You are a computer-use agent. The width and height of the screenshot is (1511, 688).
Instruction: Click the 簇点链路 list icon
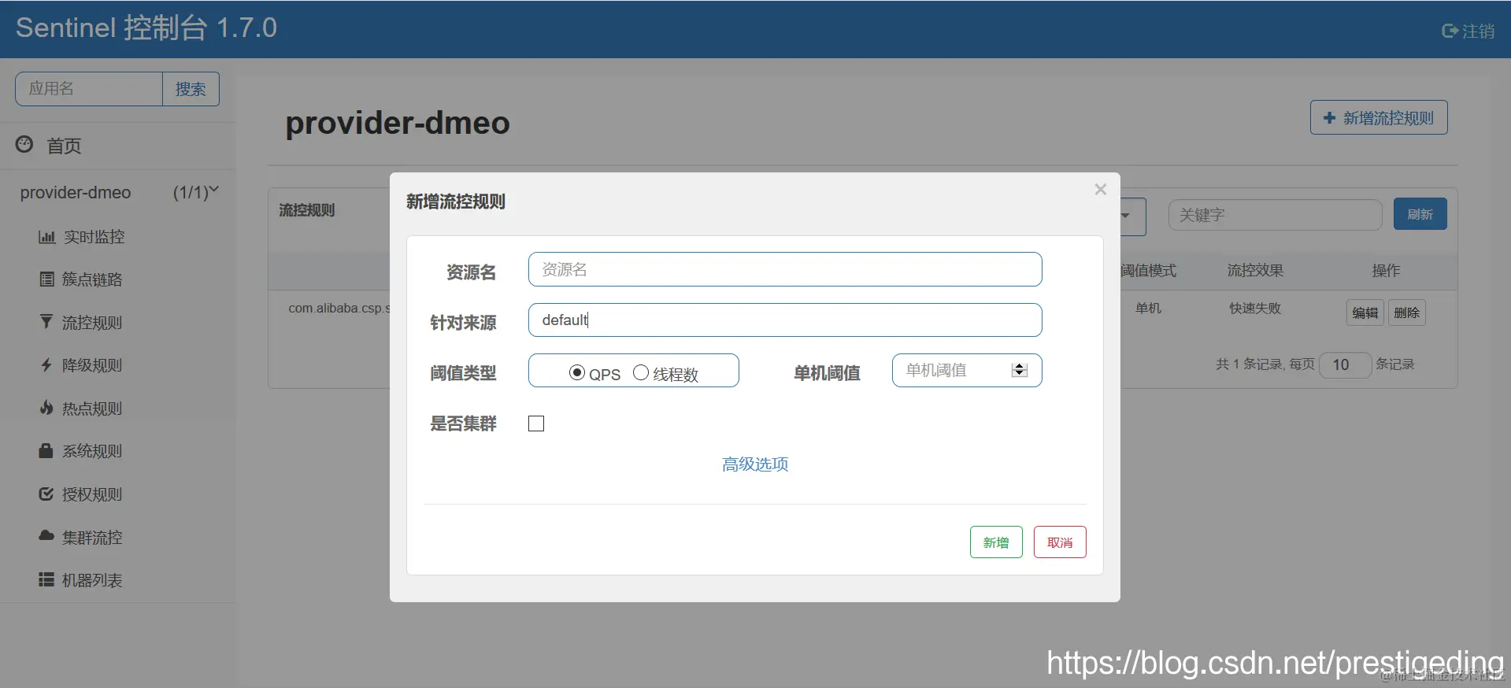point(47,279)
